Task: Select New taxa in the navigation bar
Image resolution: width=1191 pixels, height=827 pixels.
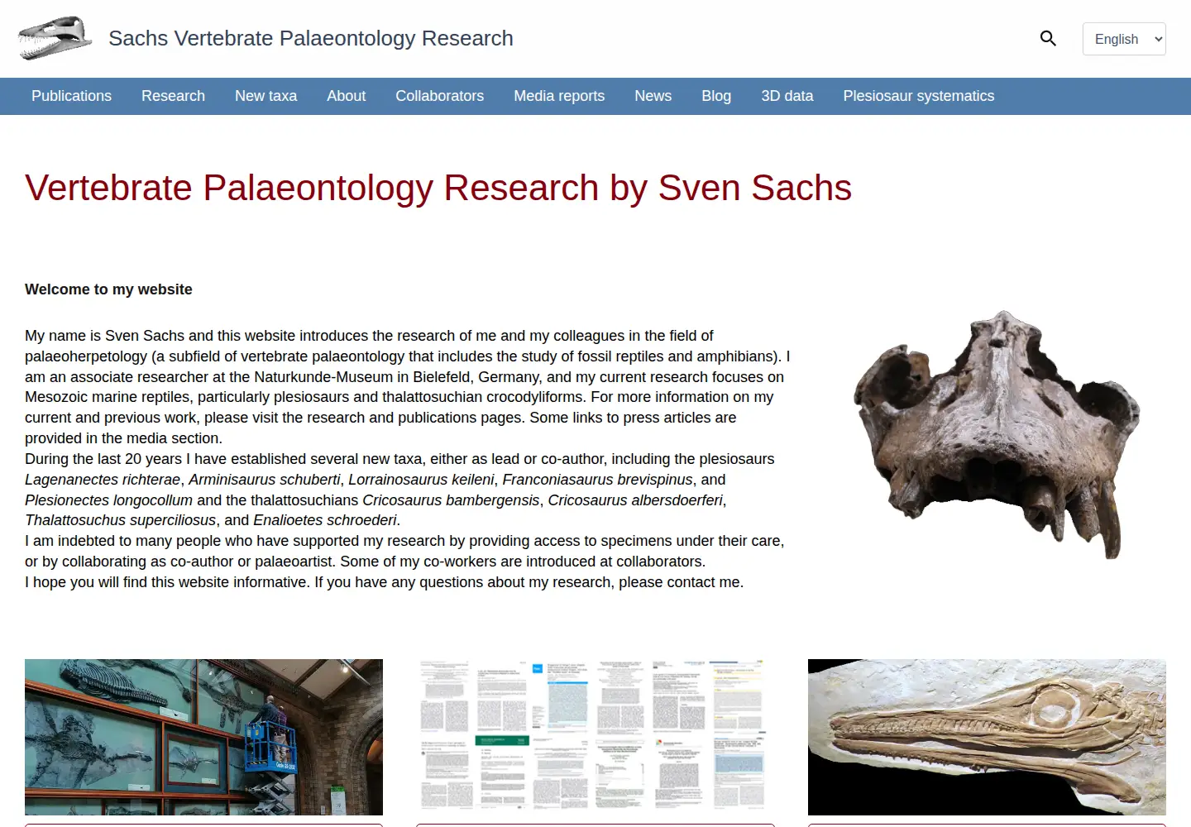Action: 265,96
